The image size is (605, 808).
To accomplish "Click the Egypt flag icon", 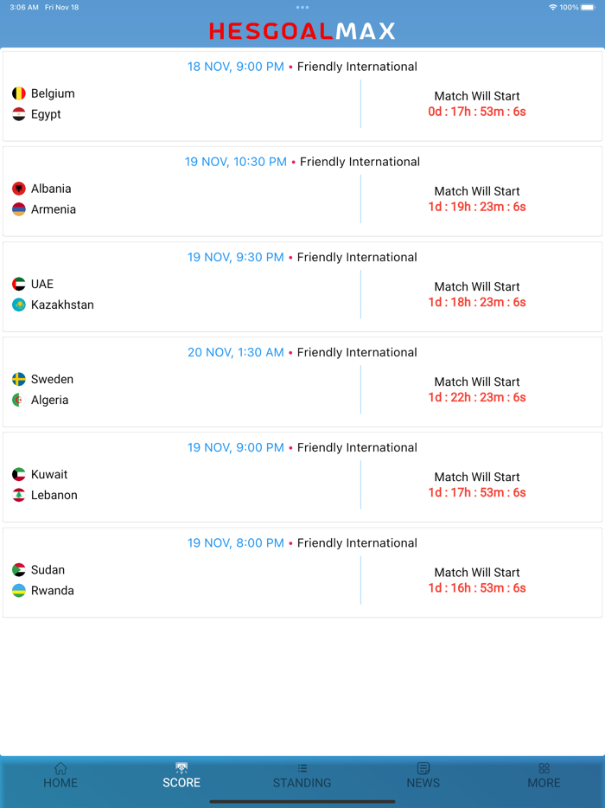I will 19,114.
